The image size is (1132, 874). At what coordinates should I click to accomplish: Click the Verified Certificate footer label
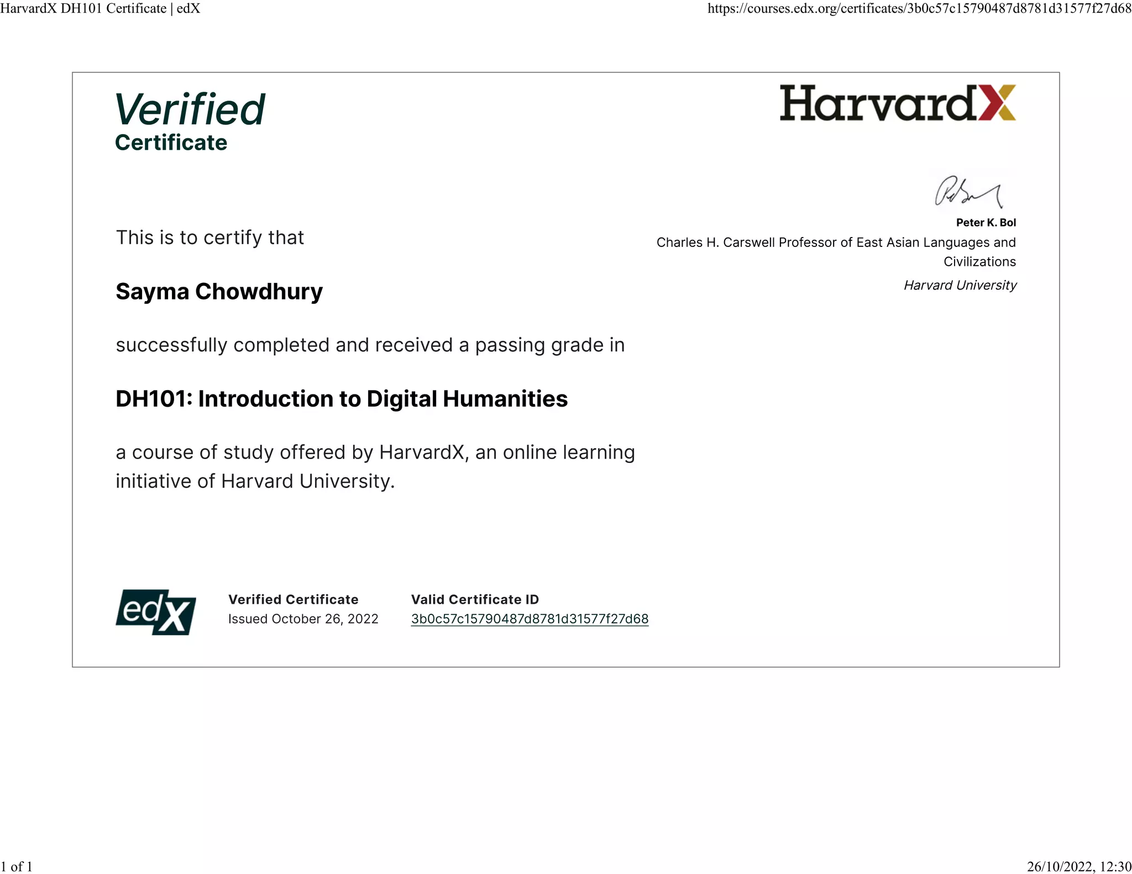293,599
